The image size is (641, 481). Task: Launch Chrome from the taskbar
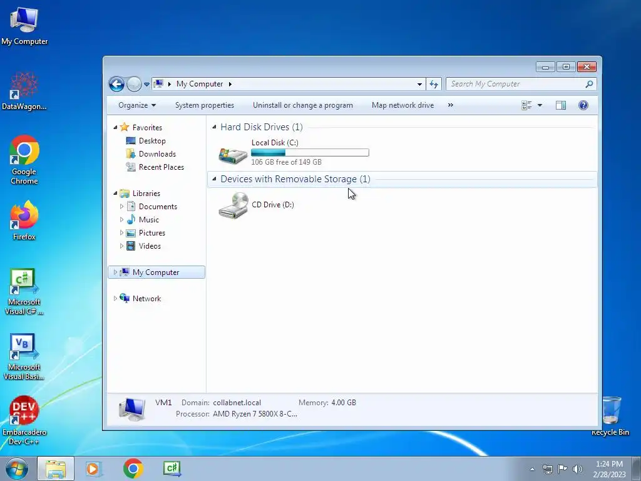(x=133, y=468)
